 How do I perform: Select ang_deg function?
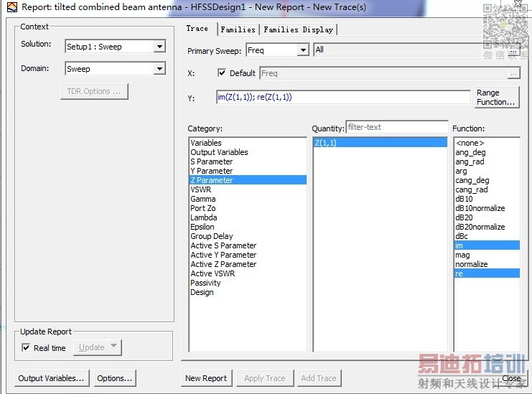(487, 152)
